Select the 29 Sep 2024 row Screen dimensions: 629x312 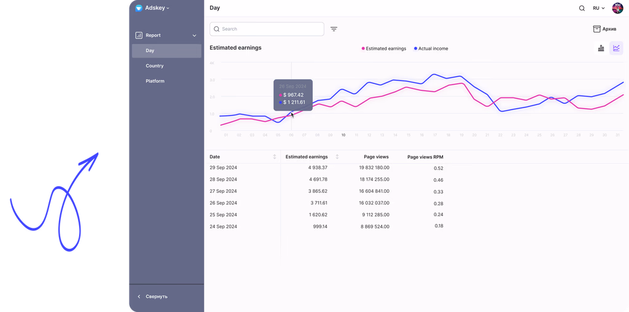point(327,168)
